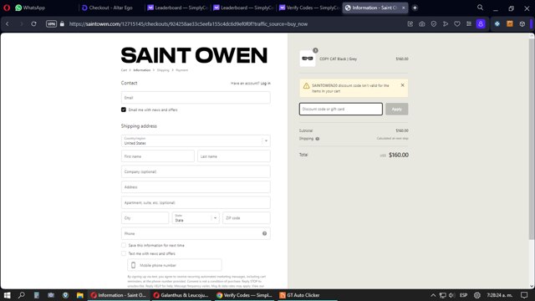Close the Information - Saint Owen tab
Image resolution: width=535 pixels, height=301 pixels.
pos(403,8)
